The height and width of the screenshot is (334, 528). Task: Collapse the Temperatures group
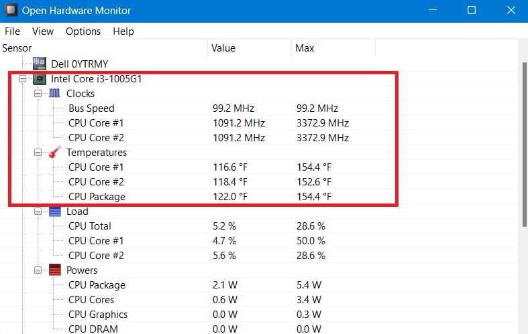coord(38,152)
